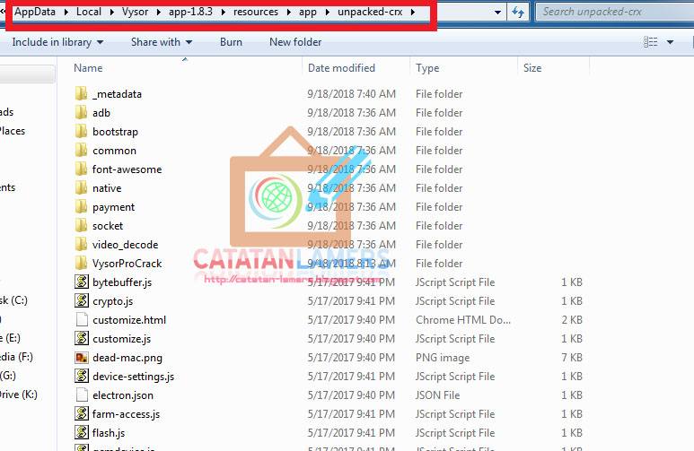This screenshot has height=451, width=694.
Task: Select the socket folder icon
Action: (x=81, y=226)
